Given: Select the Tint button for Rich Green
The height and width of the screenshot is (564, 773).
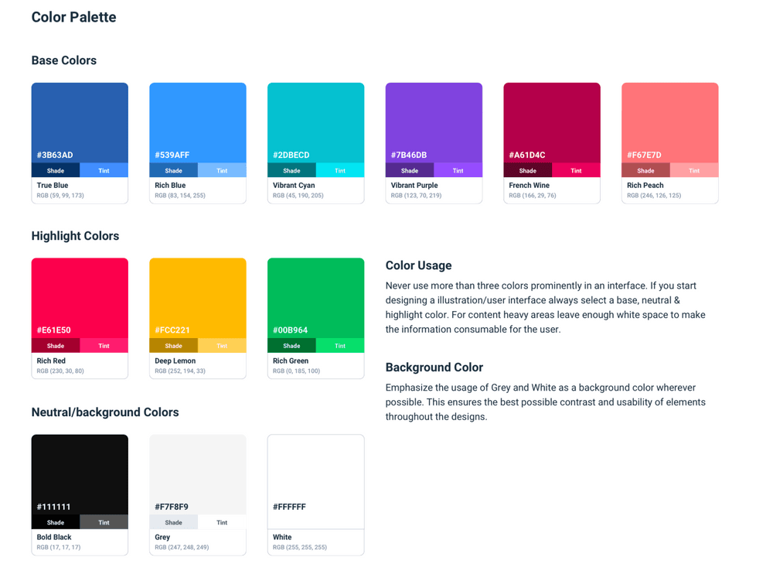Looking at the screenshot, I should pyautogui.click(x=340, y=346).
